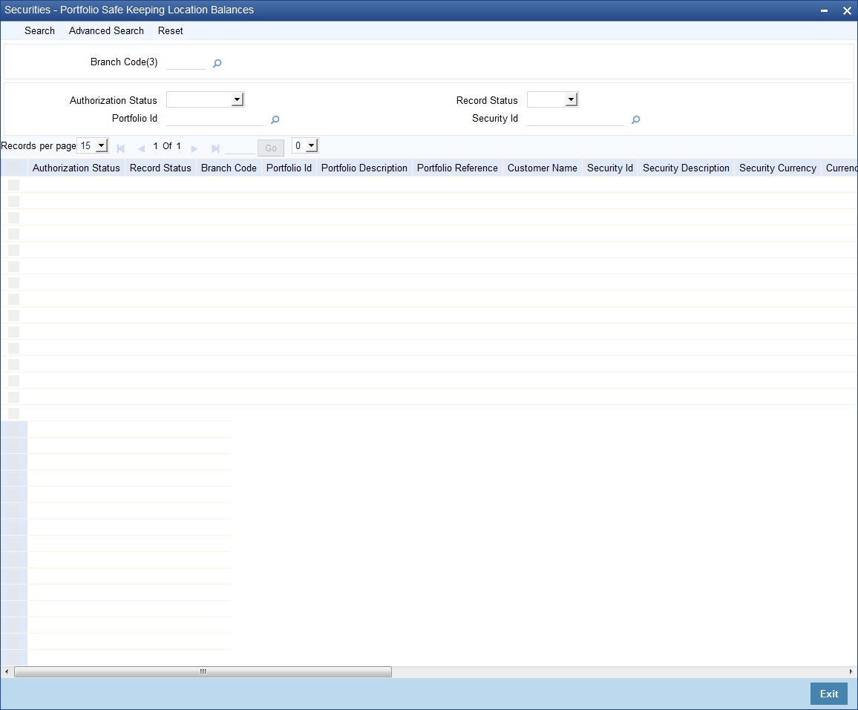Click the Branch Code column header
Screen dimensions: 858x710
(x=229, y=168)
